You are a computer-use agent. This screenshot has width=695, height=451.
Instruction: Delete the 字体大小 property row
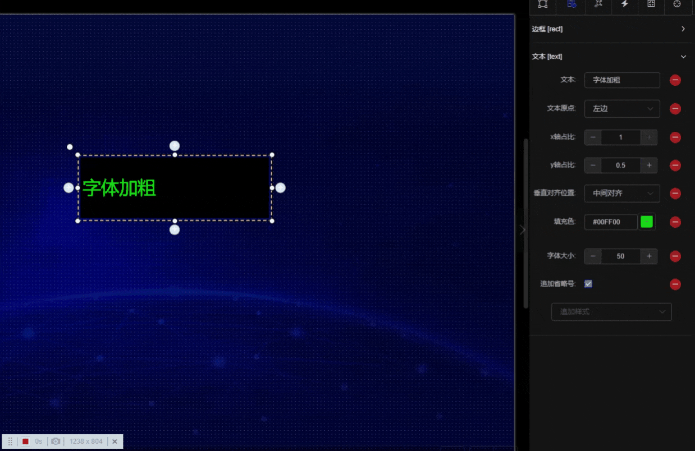pos(675,256)
